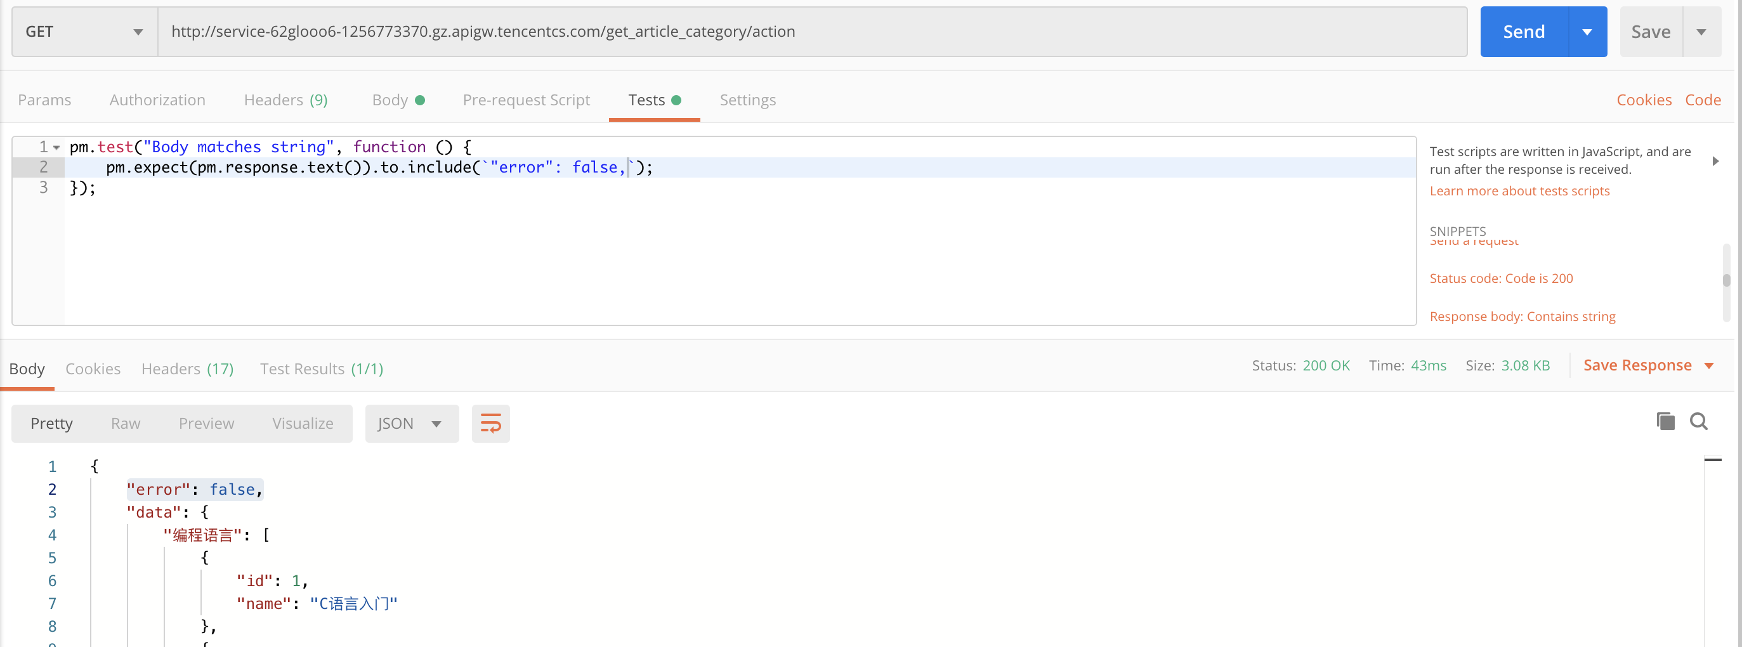1742x647 pixels.
Task: Click line 3 closing brace in test editor
Action: click(83, 187)
